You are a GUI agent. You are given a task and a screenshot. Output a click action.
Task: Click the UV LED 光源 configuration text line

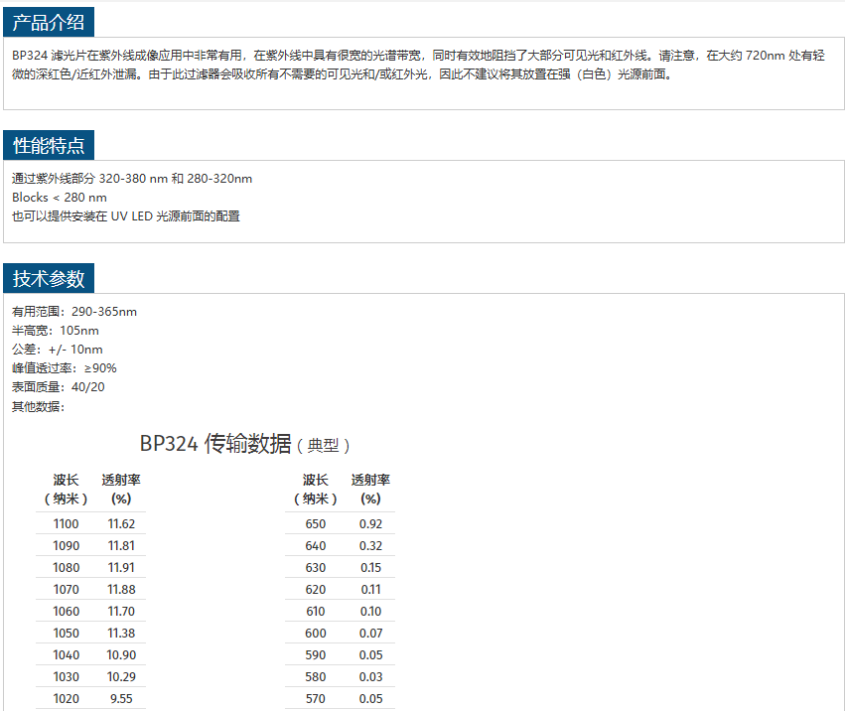pos(125,216)
